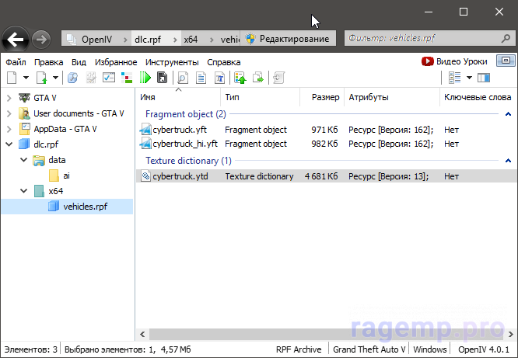
Task: Click the forward navigation arrow
Action: tap(41, 40)
